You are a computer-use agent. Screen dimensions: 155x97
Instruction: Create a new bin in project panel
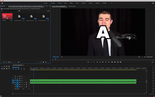pos(43,62)
